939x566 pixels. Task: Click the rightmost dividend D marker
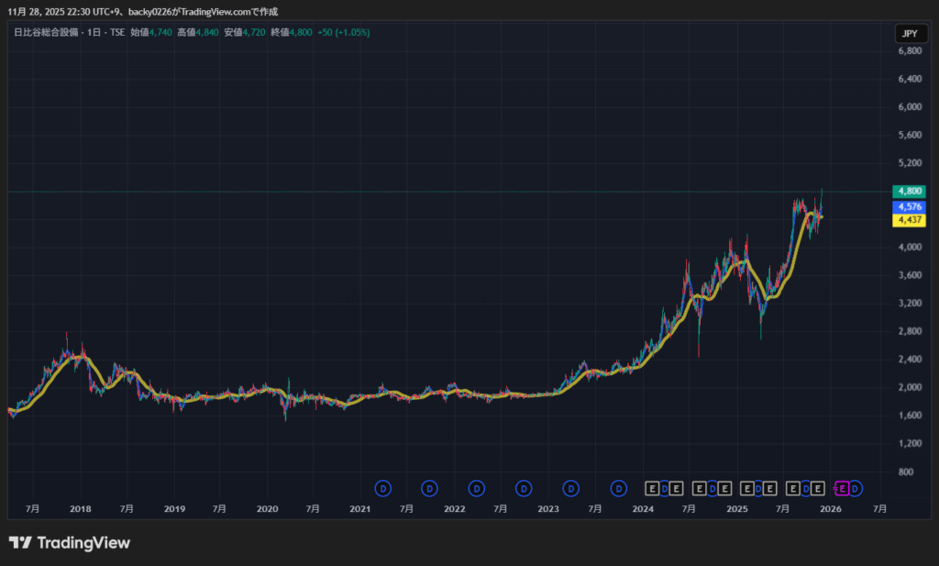tap(855, 488)
